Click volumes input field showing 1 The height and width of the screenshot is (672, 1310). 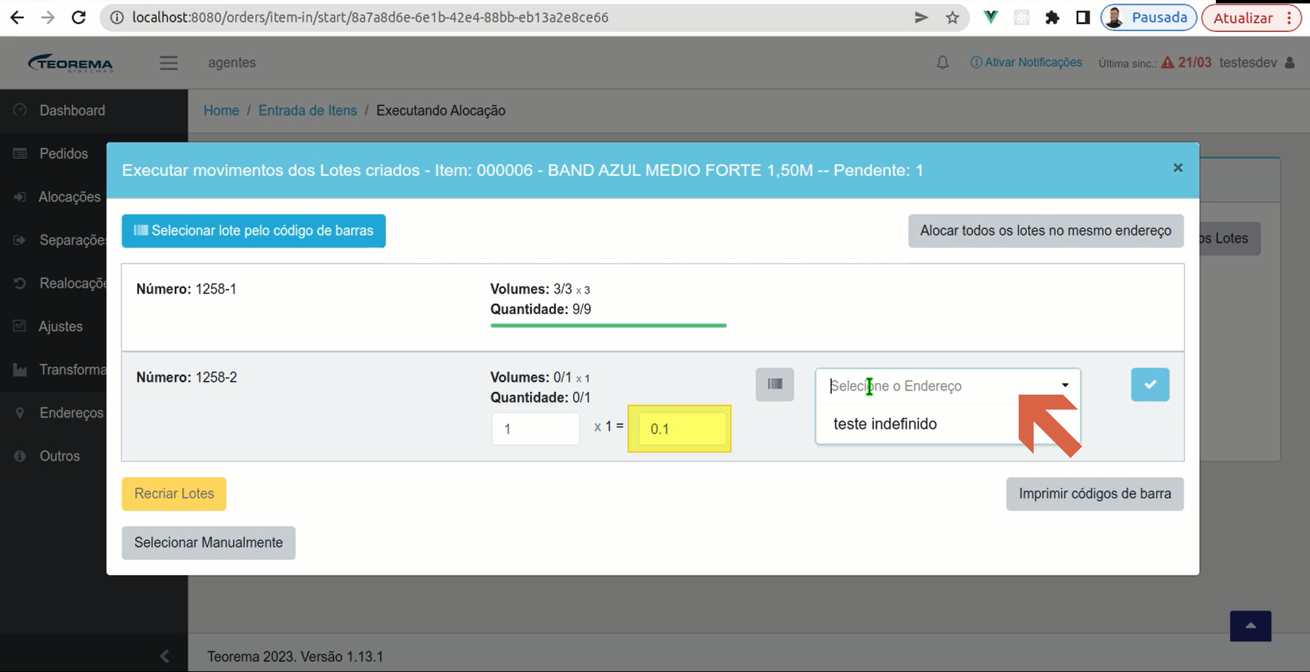[536, 429]
